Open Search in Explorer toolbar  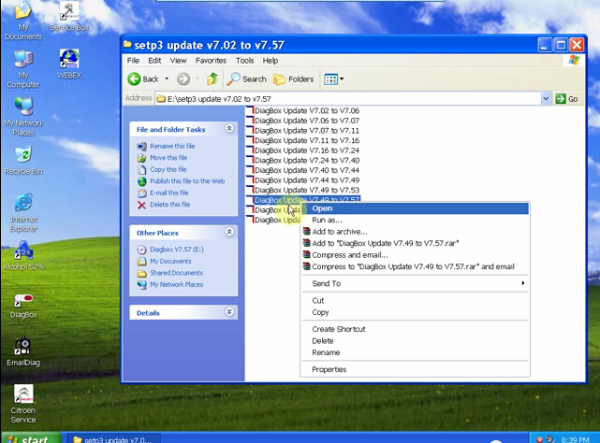pyautogui.click(x=247, y=79)
